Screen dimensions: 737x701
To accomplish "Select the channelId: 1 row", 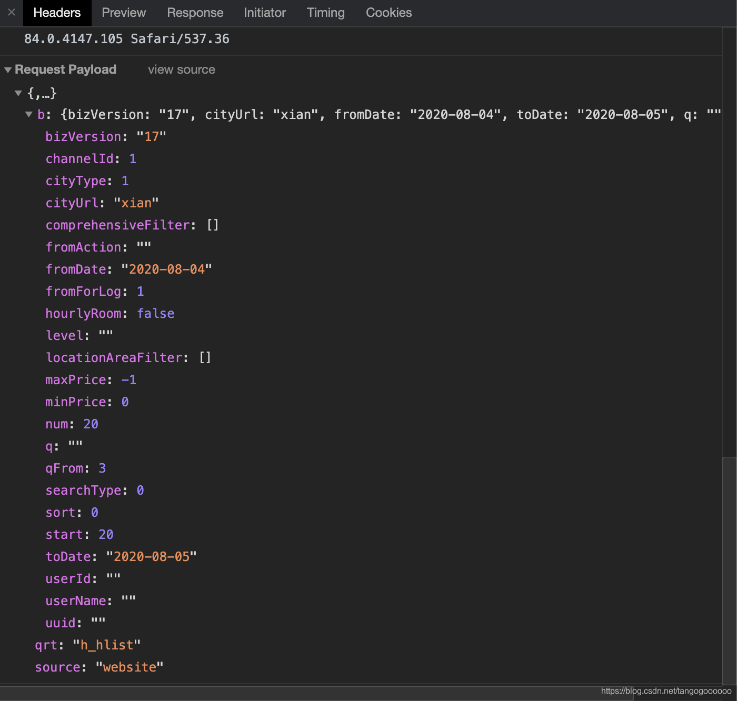I will pyautogui.click(x=91, y=159).
